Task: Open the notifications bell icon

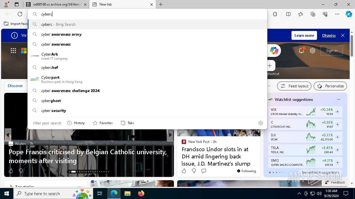Action: pyautogui.click(x=301, y=51)
